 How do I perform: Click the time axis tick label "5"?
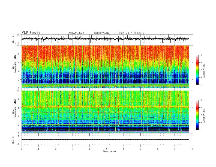click(x=107, y=149)
